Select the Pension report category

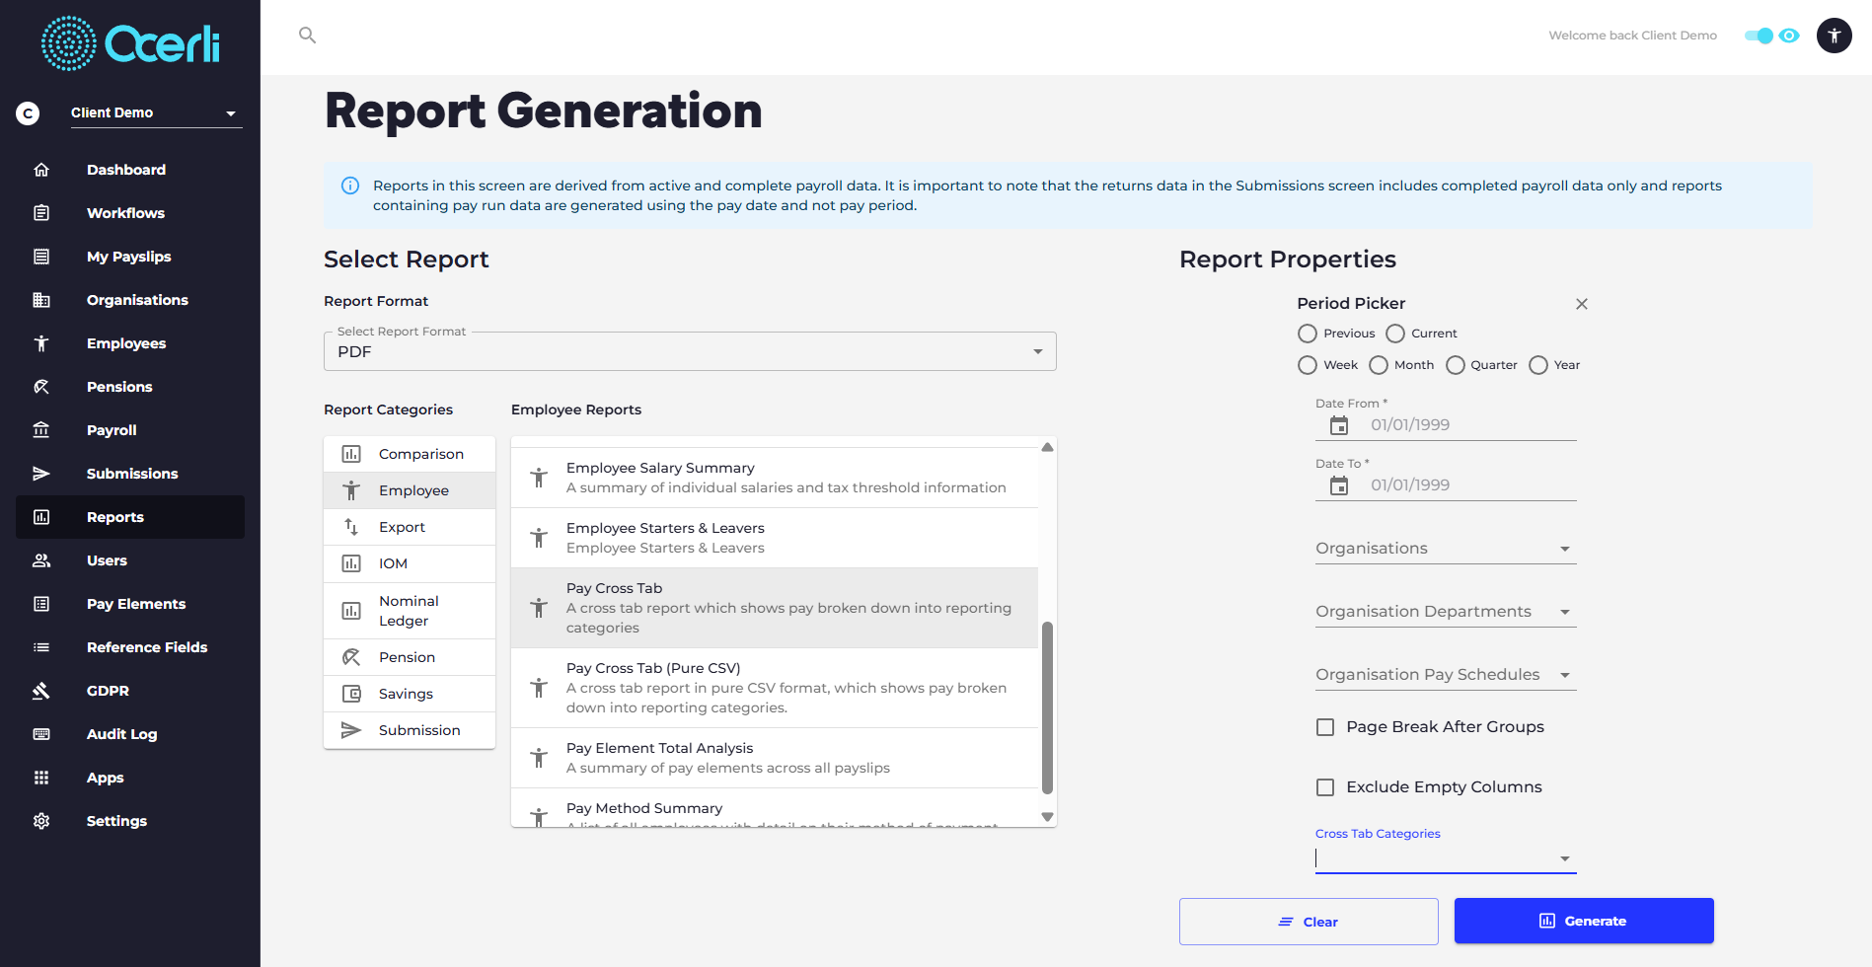tap(410, 657)
